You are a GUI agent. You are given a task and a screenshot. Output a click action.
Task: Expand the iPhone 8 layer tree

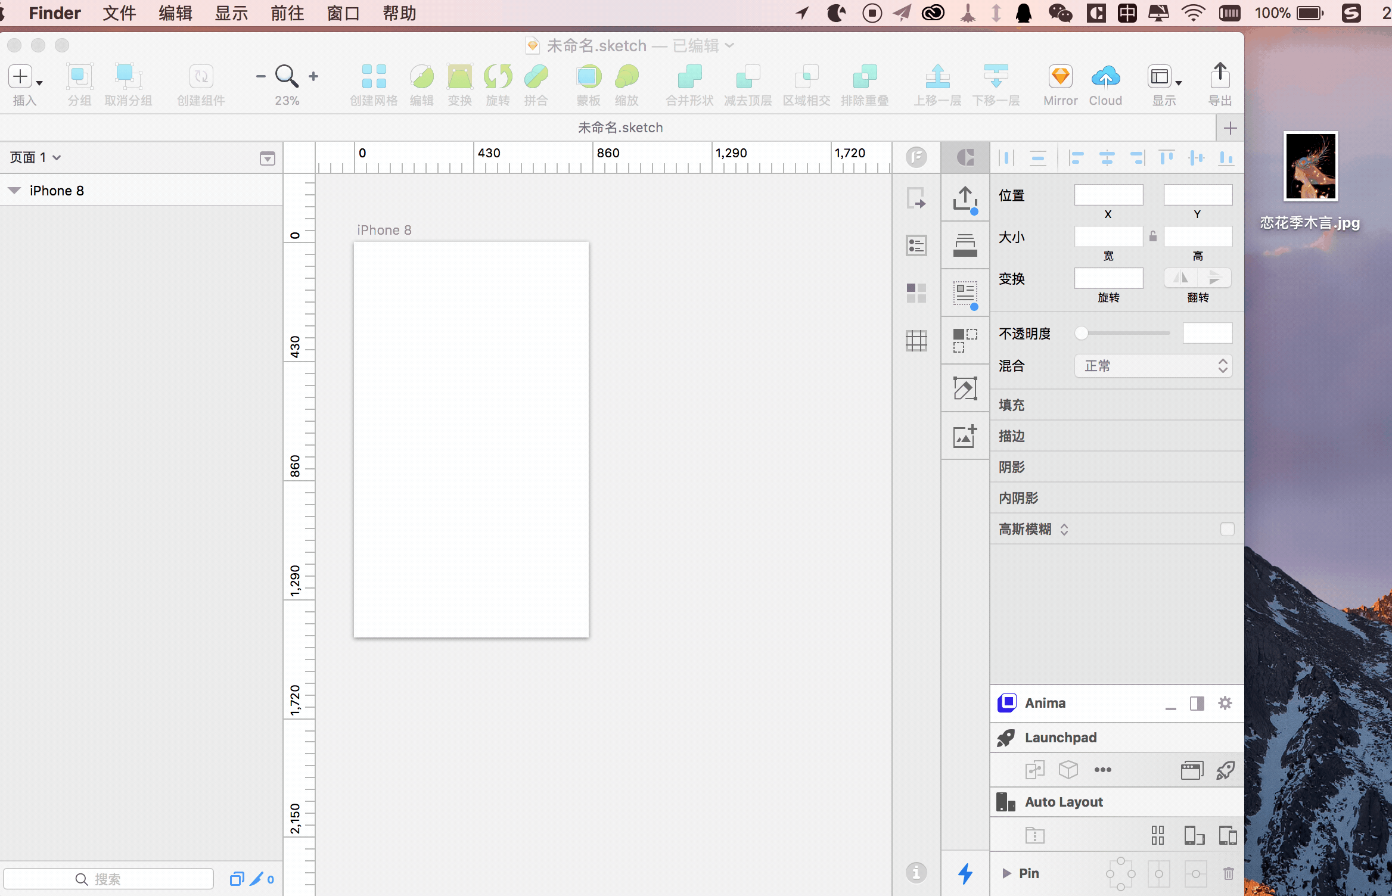[x=13, y=191]
